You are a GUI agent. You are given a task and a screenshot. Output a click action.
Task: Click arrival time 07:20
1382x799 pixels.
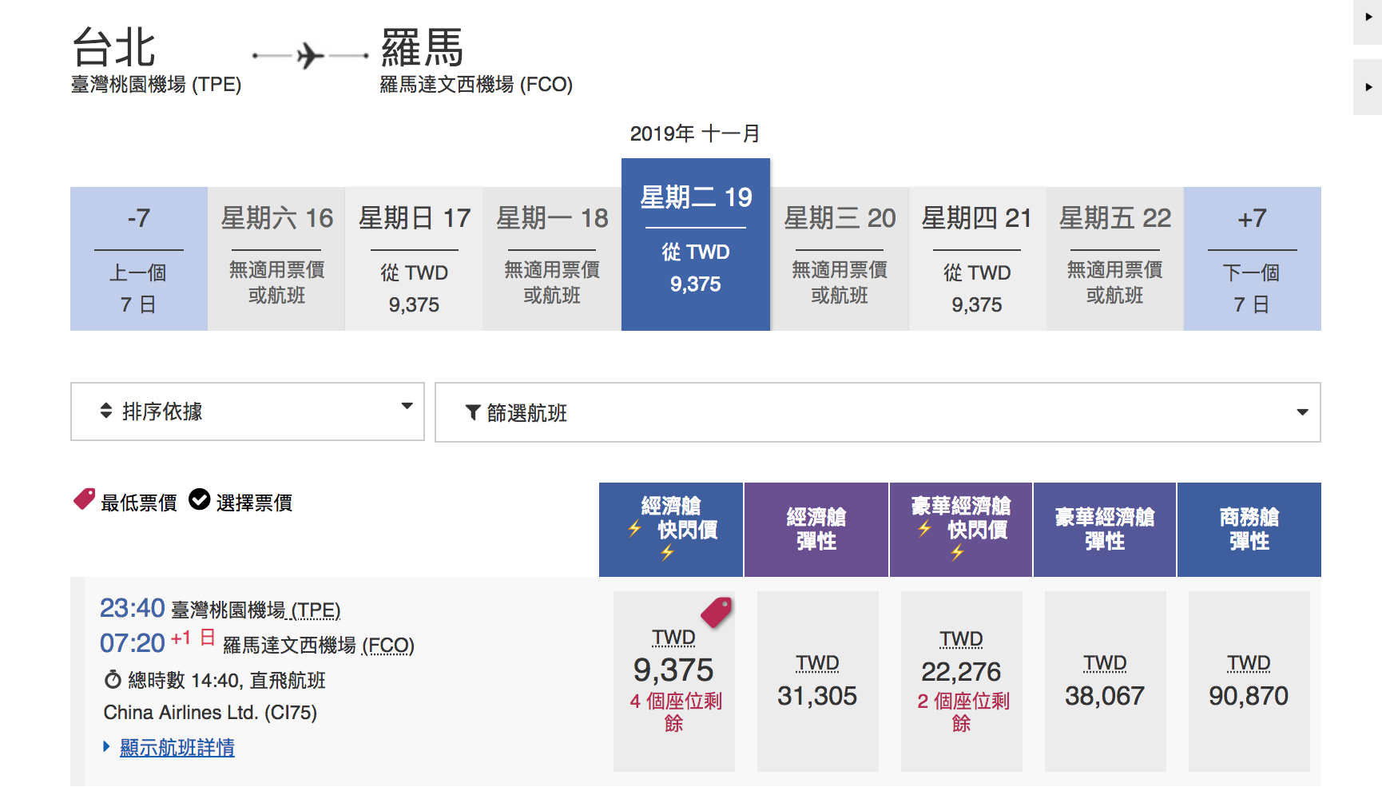pyautogui.click(x=132, y=642)
